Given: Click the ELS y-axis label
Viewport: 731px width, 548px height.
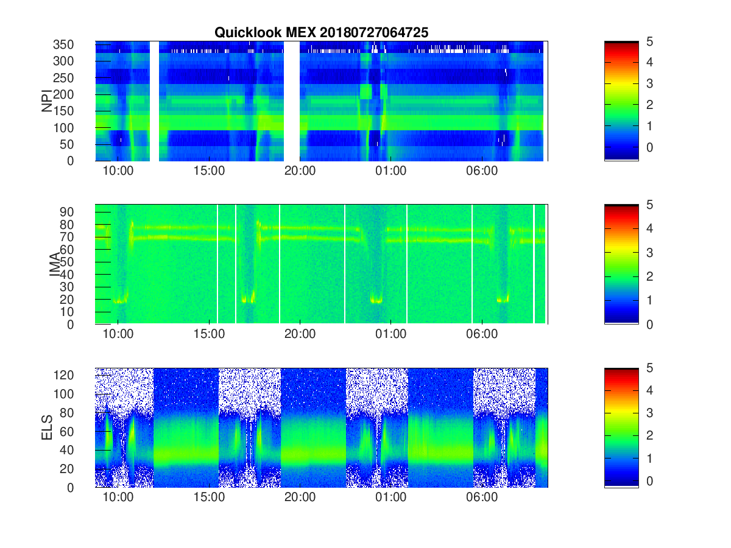Looking at the screenshot, I should coord(47,427).
